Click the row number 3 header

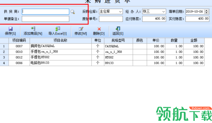pos(4,57)
